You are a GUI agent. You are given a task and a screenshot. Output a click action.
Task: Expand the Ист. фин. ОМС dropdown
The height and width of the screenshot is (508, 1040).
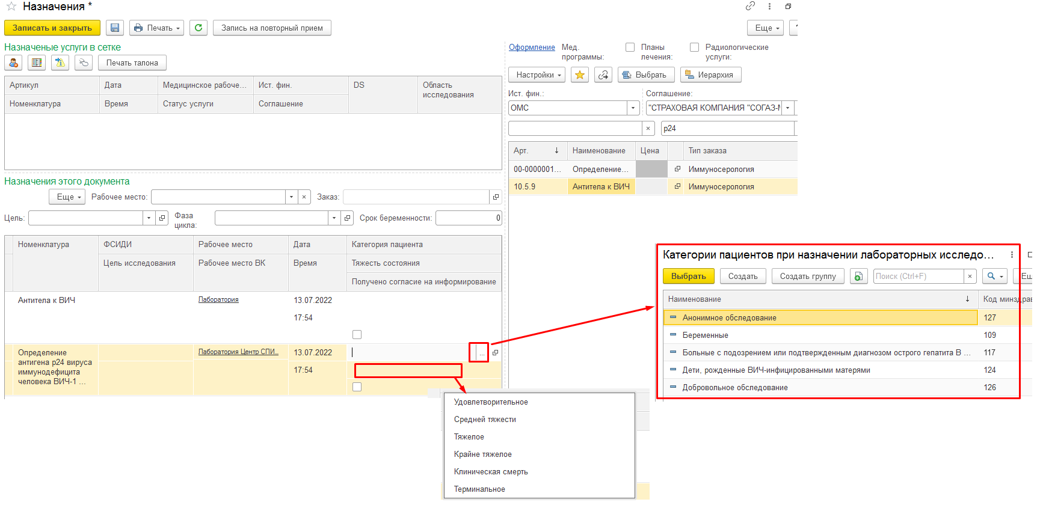pos(633,108)
